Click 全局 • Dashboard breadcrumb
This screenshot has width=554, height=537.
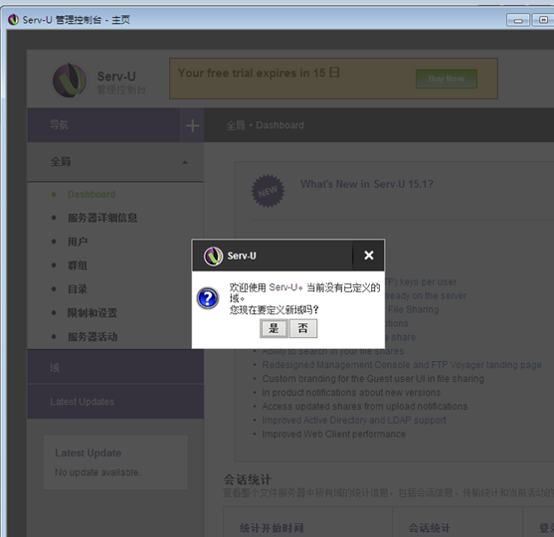point(265,125)
